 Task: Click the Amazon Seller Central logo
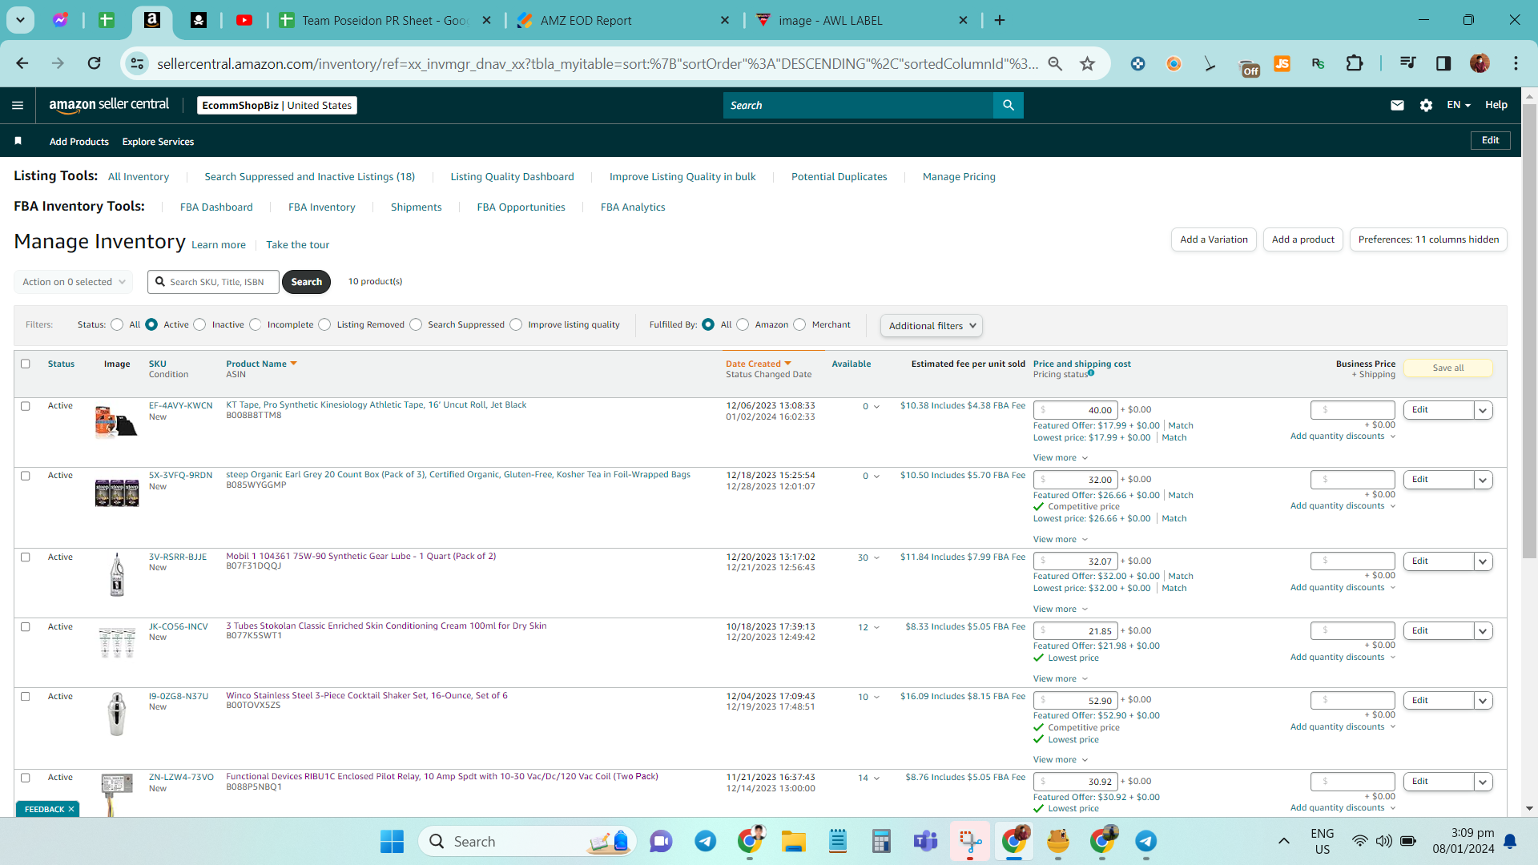point(109,105)
